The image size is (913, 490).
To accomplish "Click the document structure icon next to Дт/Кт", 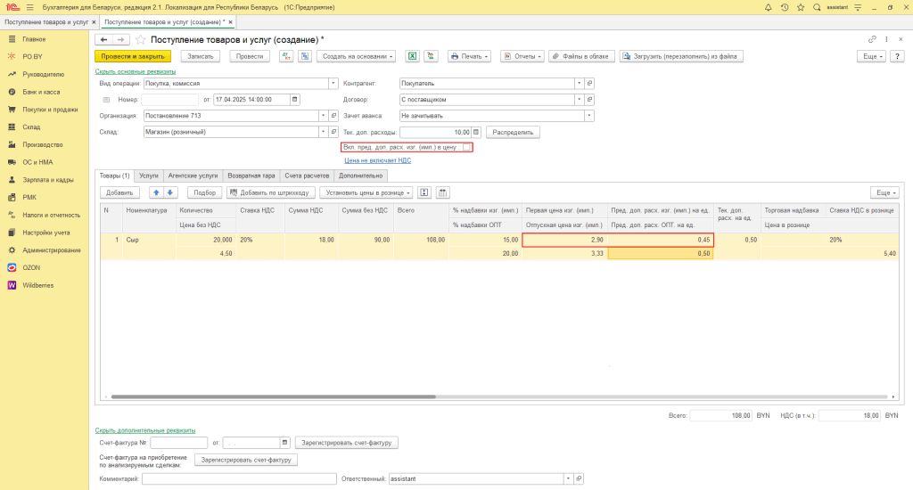I will (305, 56).
